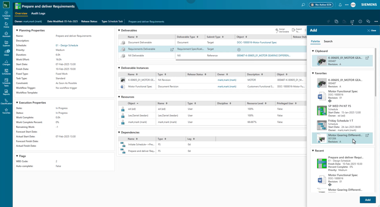Viewport: 380px width, 207px height.
Task: Select Prepare and deliver Requi recent item
Action: tap(342, 164)
